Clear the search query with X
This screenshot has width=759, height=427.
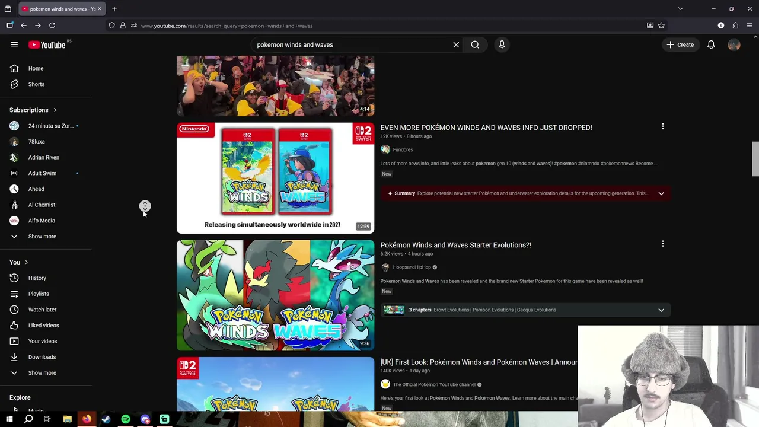click(x=456, y=44)
